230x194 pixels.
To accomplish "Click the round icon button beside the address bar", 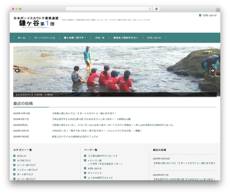I will (156, 9).
